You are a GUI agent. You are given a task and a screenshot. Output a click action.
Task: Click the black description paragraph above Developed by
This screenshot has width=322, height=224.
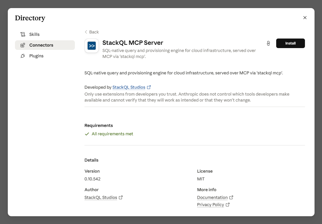point(184,73)
